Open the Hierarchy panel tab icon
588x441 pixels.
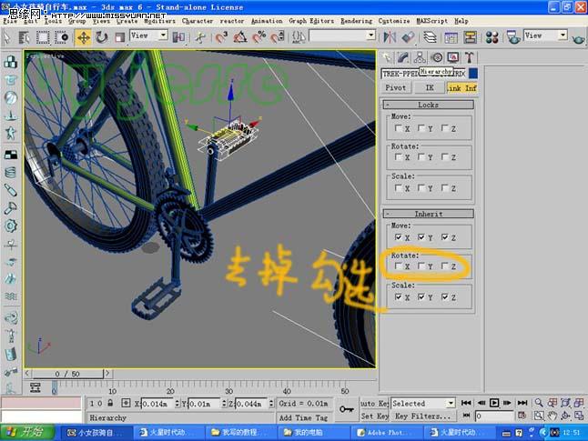(x=420, y=56)
